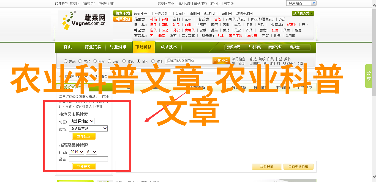The width and height of the screenshot is (376, 182).
Task: Click the red 韭菜 category link
Action: pyautogui.click(x=162, y=36)
